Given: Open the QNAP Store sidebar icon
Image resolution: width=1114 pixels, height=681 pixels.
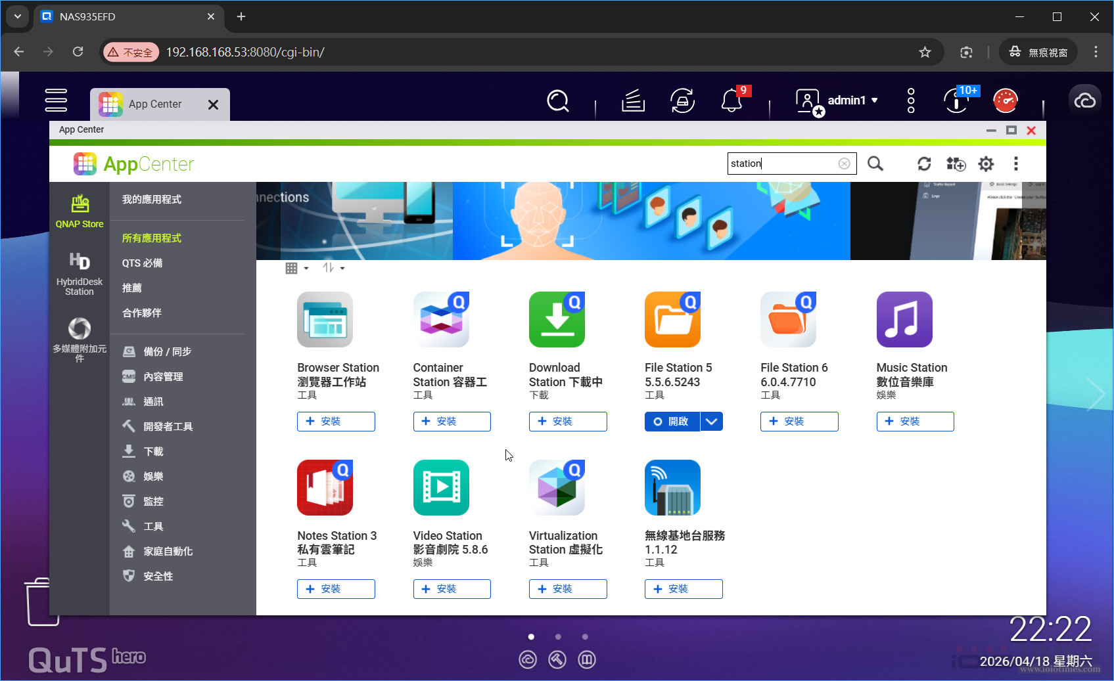Looking at the screenshot, I should click(80, 211).
